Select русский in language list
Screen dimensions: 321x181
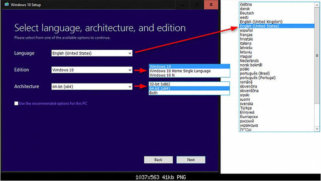[277, 121]
